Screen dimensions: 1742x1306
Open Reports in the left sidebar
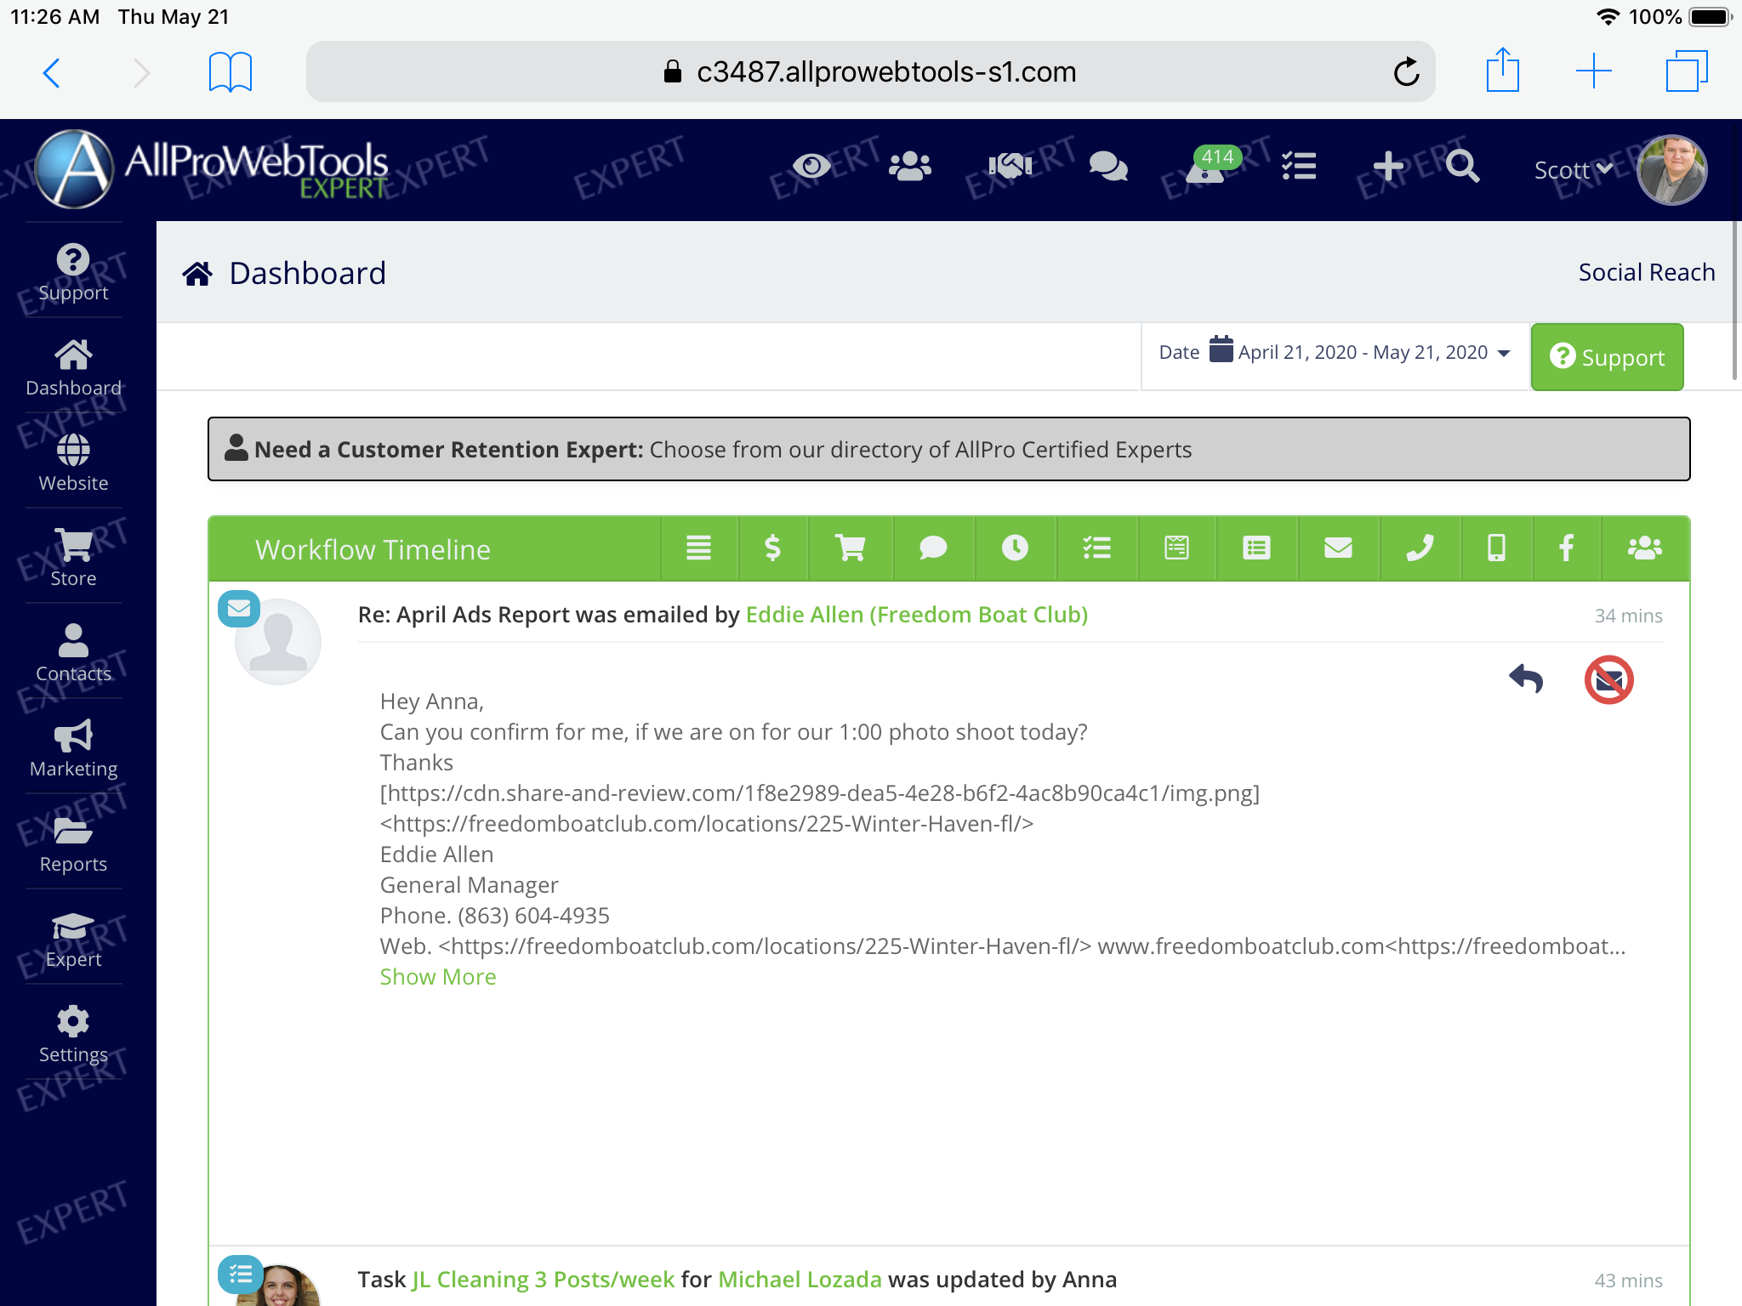pyautogui.click(x=73, y=844)
